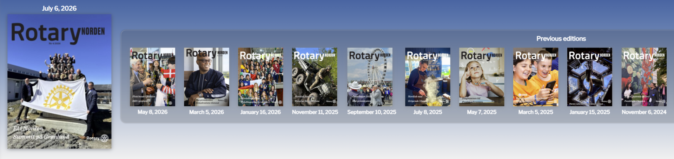Open the July 8, 2025 edition cover
674x159 pixels.
428,77
